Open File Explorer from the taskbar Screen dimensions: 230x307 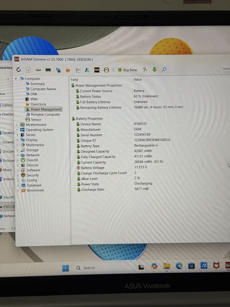167,266
